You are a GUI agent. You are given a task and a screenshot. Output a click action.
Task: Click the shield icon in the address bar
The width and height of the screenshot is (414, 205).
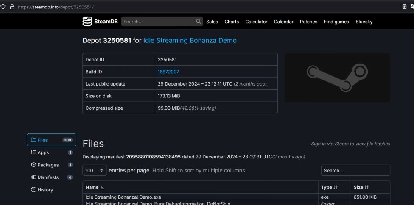tap(3, 7)
